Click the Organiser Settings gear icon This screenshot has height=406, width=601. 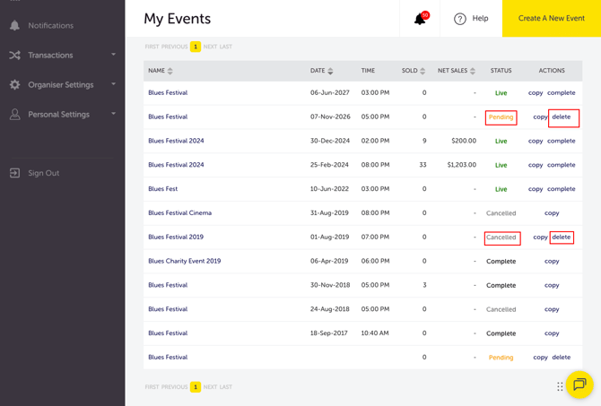[14, 84]
